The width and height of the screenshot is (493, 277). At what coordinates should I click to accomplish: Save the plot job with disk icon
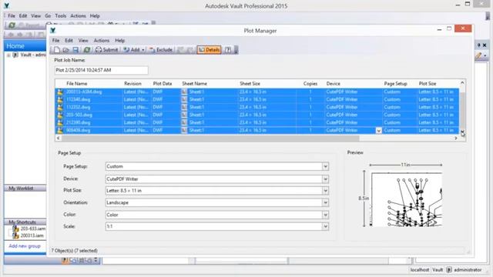pyautogui.click(x=75, y=50)
